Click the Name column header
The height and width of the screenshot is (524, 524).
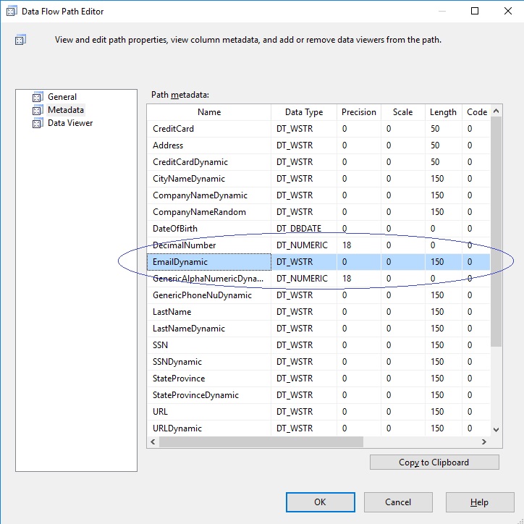[209, 112]
